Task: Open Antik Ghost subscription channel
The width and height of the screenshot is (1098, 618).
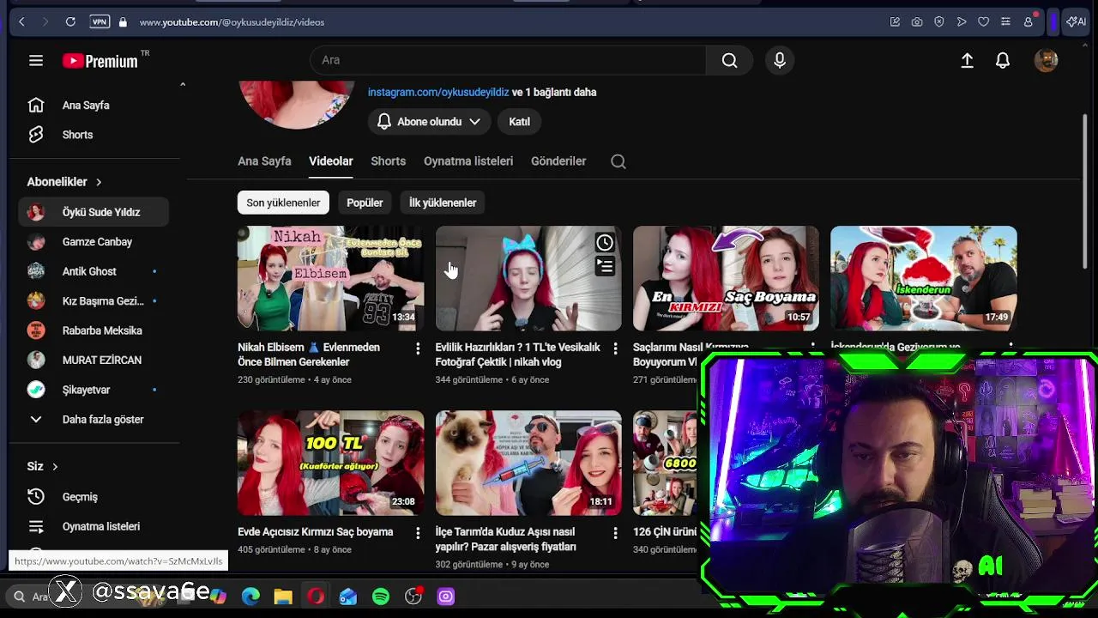Action: [94, 271]
